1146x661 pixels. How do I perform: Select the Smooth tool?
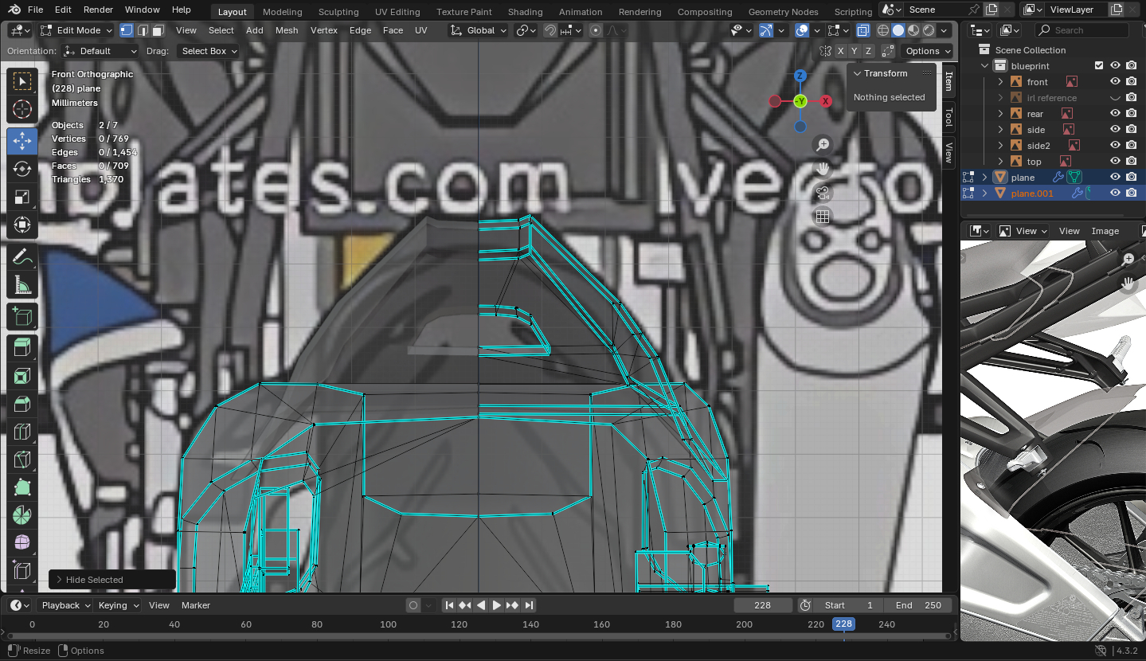point(22,543)
